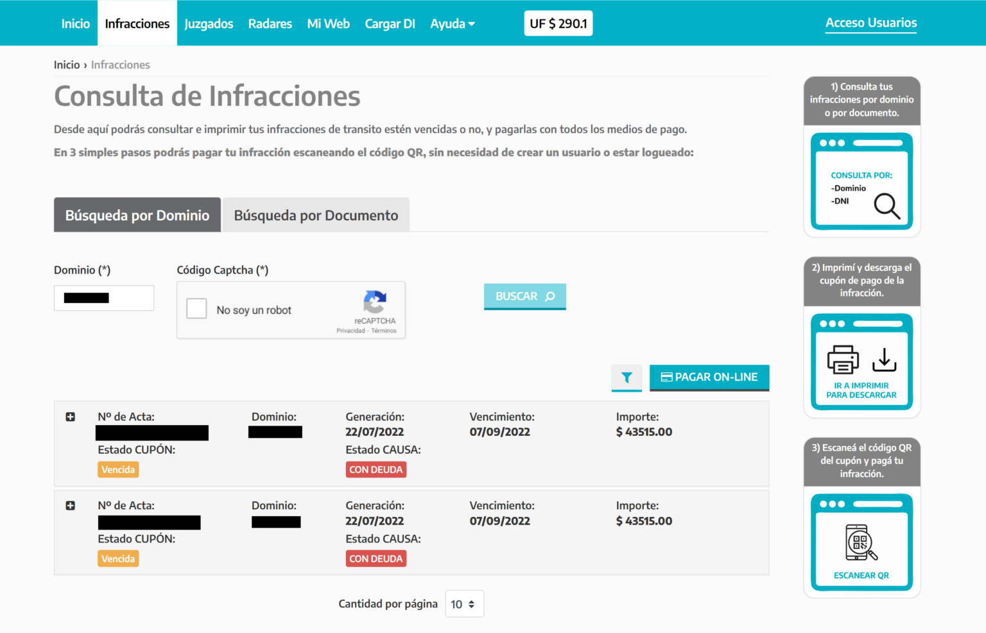
Task: Click inside the Dominio input field
Action: tap(103, 298)
